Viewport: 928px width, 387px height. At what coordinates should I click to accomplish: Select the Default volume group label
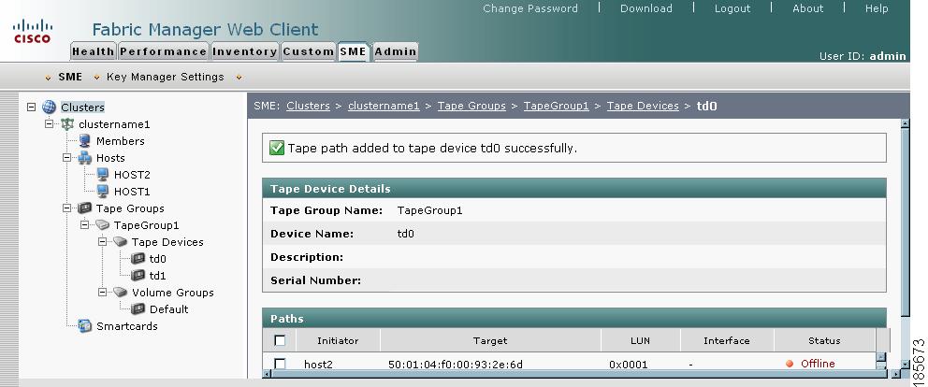168,308
